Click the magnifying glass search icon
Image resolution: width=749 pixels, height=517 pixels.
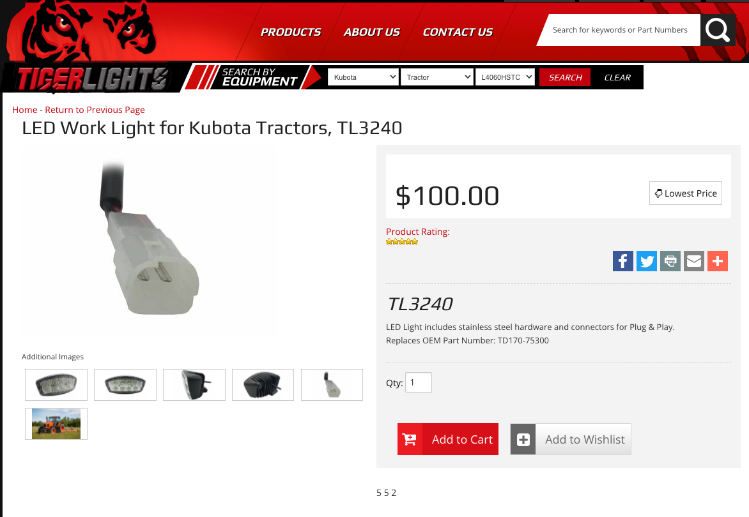pos(718,30)
